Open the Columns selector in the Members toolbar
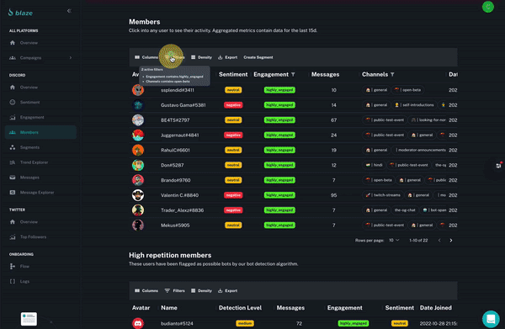 tap(146, 57)
